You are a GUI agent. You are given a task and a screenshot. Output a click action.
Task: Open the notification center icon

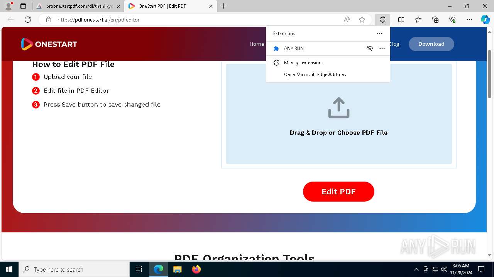(x=481, y=269)
